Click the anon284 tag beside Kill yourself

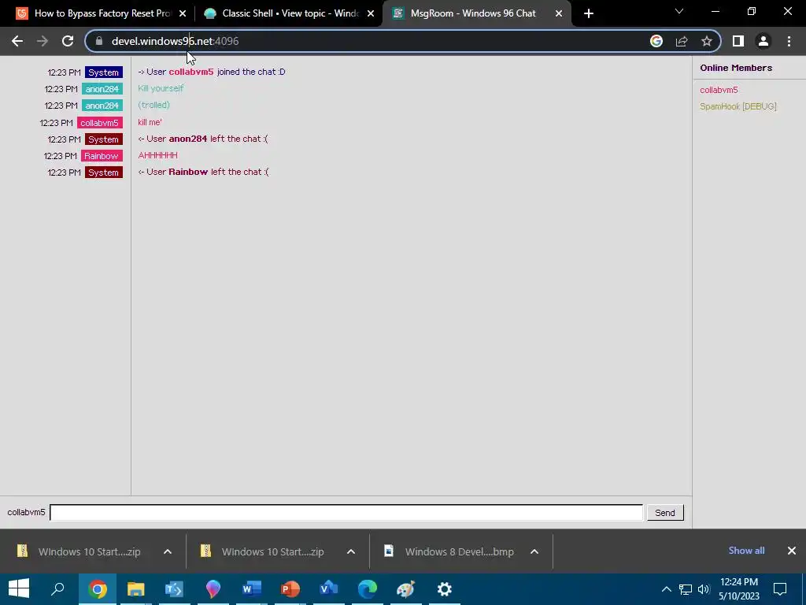click(x=102, y=89)
